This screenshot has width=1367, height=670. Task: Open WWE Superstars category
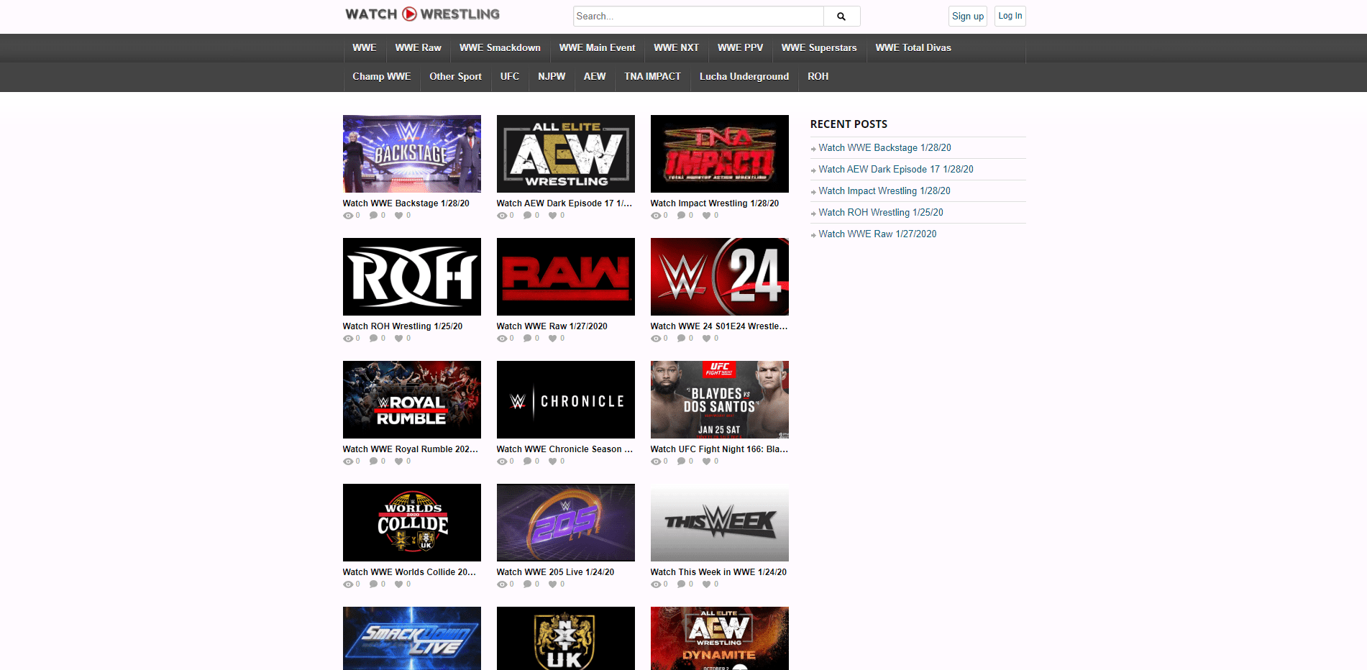click(x=819, y=48)
